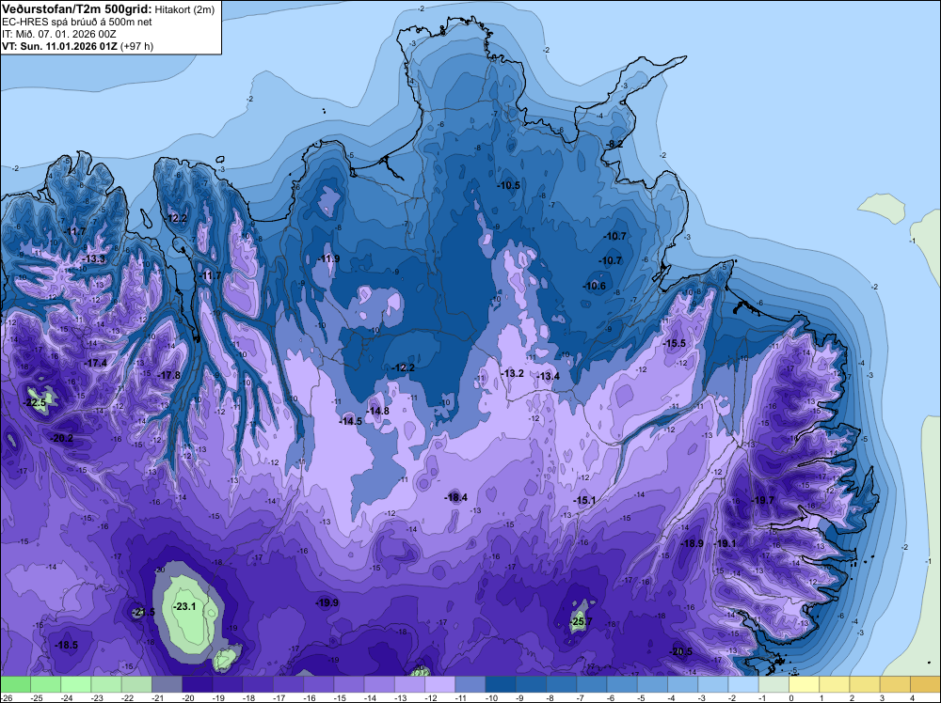Click the legend swatch between -26 and -25
Viewport: 941px width, 703px height.
[x=16, y=684]
